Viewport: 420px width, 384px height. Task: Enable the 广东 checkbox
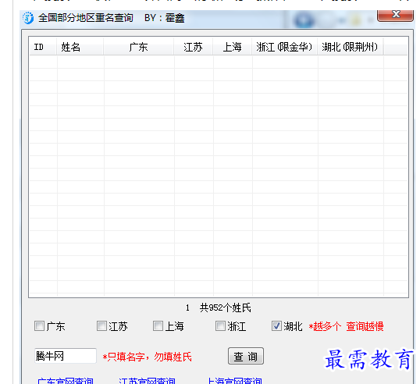click(x=39, y=326)
